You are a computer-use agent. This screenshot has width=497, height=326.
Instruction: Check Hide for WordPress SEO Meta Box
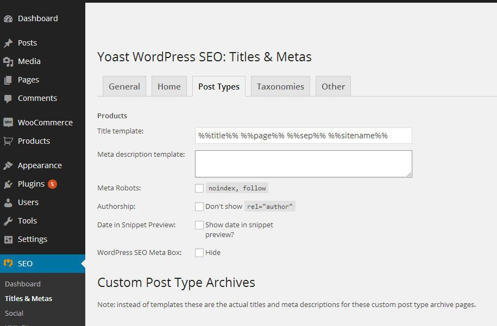click(199, 253)
